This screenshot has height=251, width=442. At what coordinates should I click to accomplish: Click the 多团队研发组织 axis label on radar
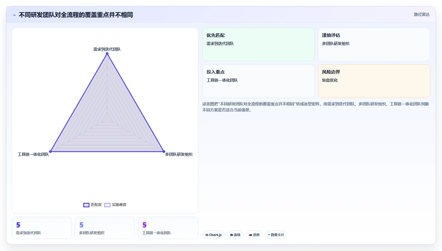tap(179, 154)
